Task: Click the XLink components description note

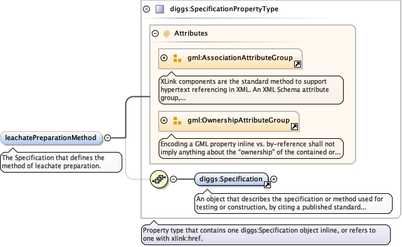Action: [251, 90]
